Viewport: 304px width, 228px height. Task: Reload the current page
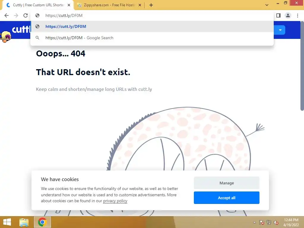[26, 15]
